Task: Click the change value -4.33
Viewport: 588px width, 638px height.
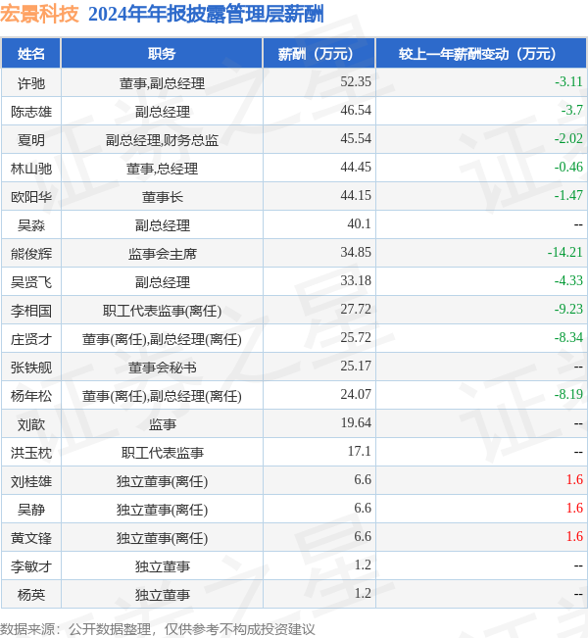Action: point(568,280)
